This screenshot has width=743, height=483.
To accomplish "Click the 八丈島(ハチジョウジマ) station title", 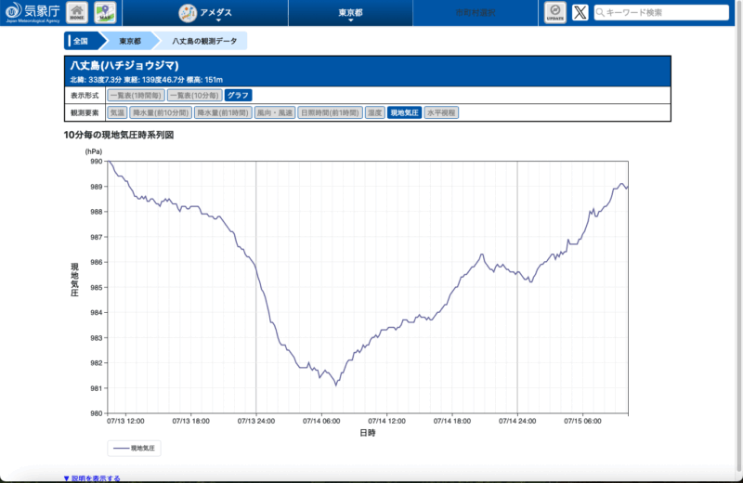I will click(x=124, y=65).
